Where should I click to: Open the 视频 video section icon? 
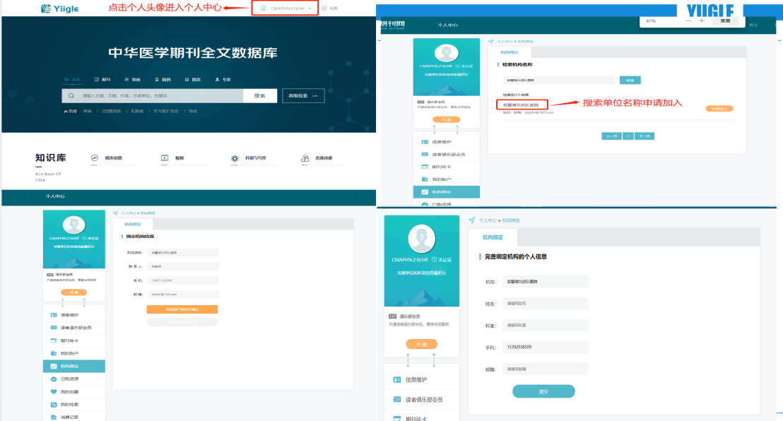pyautogui.click(x=165, y=159)
